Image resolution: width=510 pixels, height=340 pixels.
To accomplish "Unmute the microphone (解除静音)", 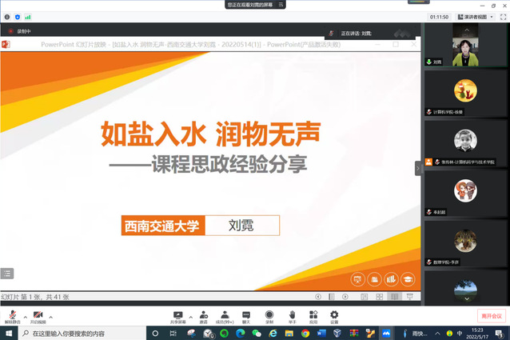I will (x=14, y=314).
